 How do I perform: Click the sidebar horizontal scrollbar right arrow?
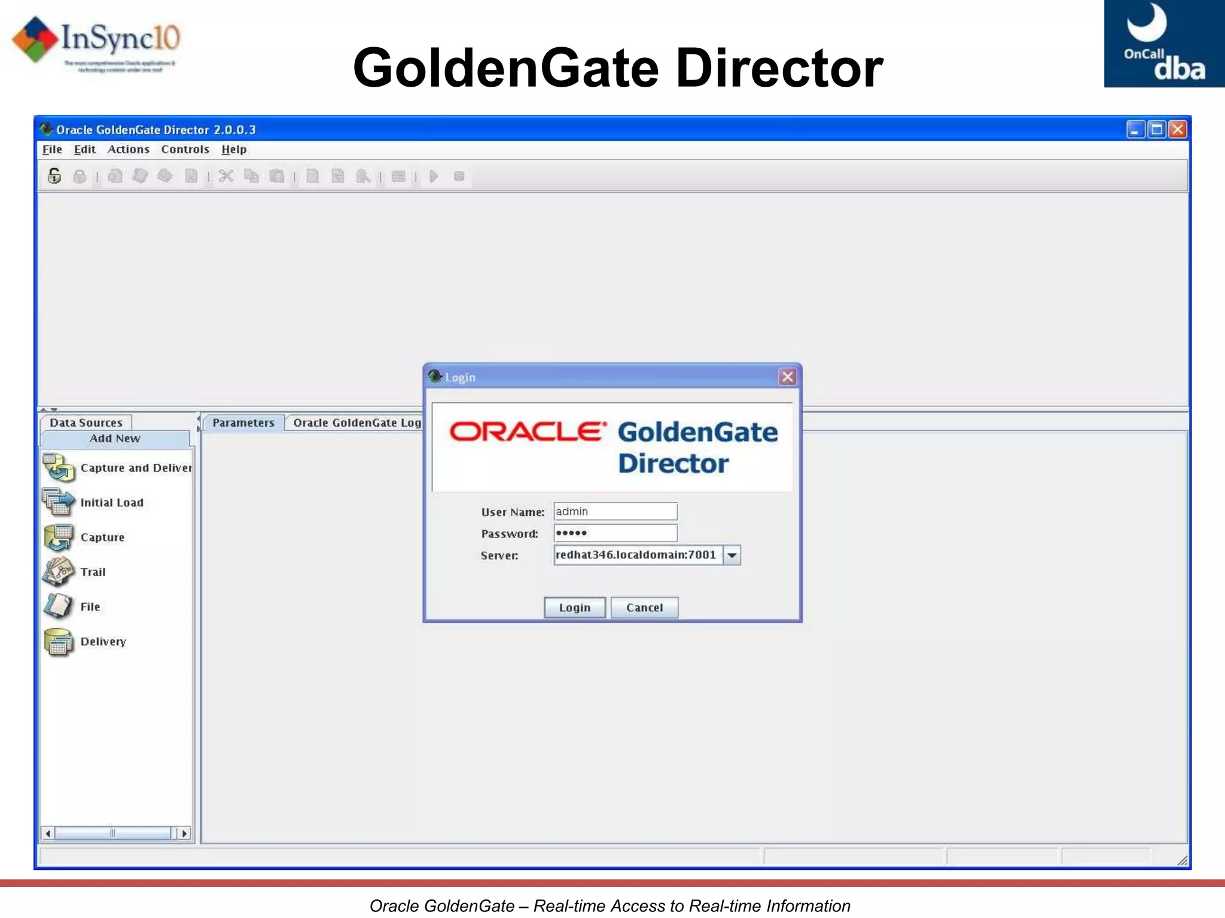pos(184,833)
